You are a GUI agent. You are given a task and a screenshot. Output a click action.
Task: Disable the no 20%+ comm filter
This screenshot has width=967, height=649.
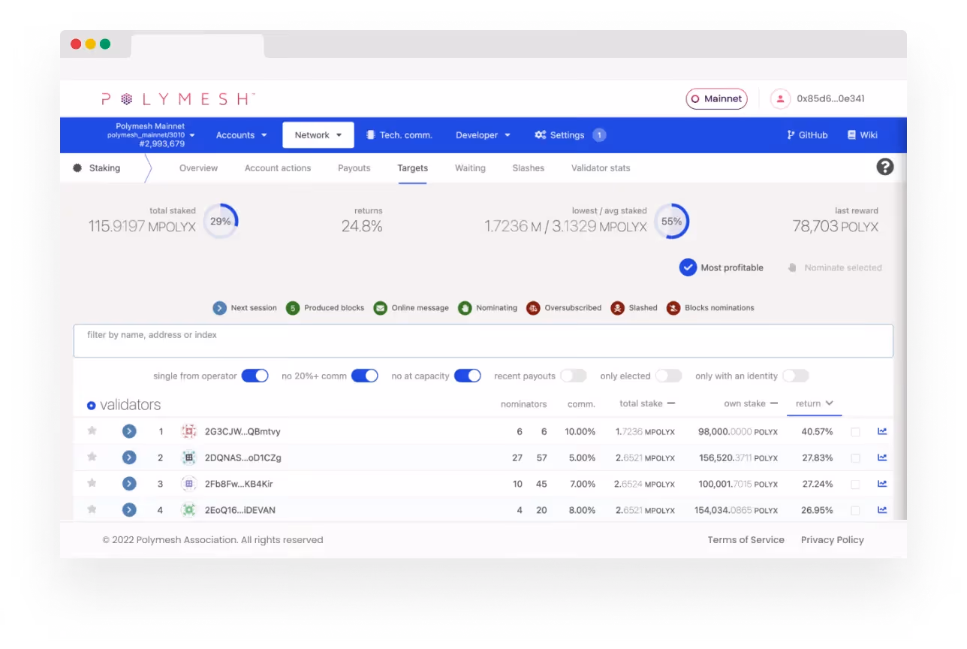(x=365, y=376)
